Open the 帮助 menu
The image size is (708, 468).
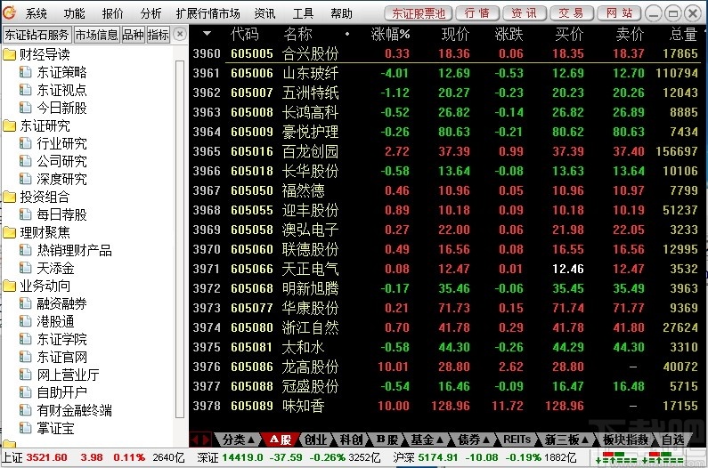pyautogui.click(x=341, y=13)
